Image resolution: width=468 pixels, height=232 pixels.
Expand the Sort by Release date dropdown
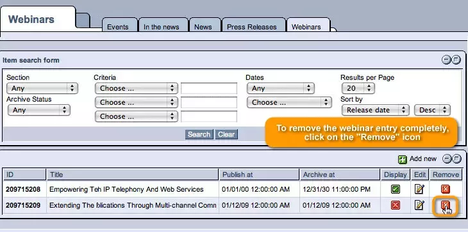click(375, 110)
